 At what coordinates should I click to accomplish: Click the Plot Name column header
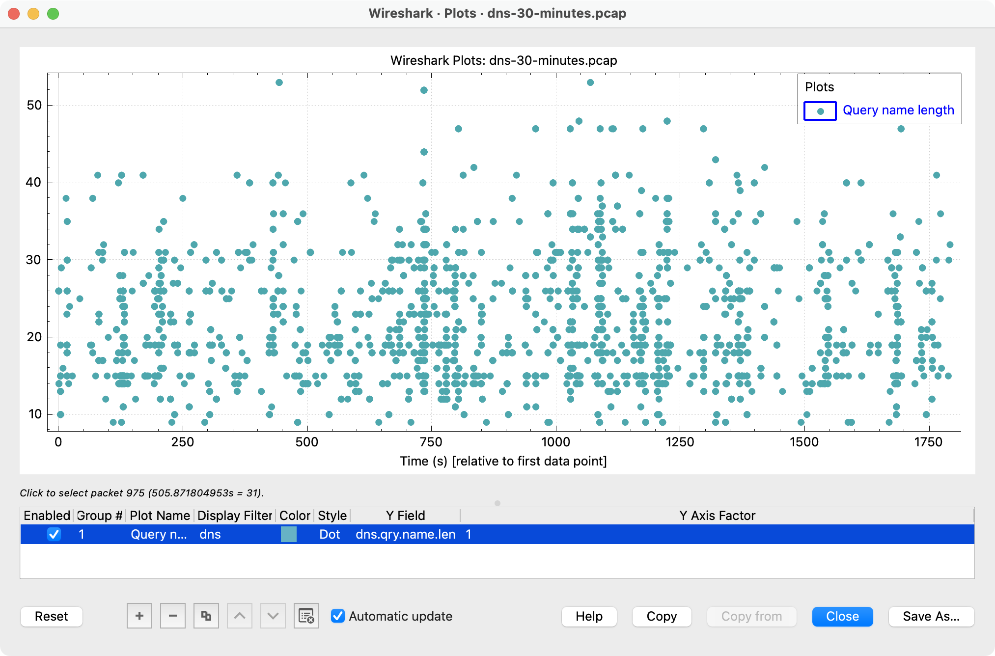[159, 516]
